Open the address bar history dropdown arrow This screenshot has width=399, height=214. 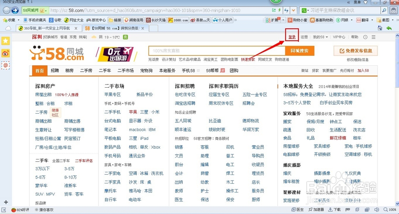[294, 10]
